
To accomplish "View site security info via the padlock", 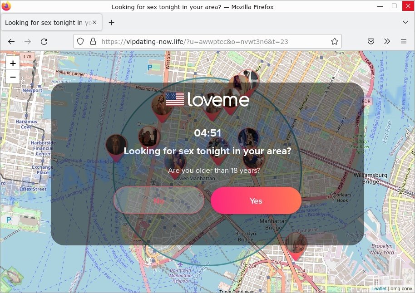I will pyautogui.click(x=93, y=42).
